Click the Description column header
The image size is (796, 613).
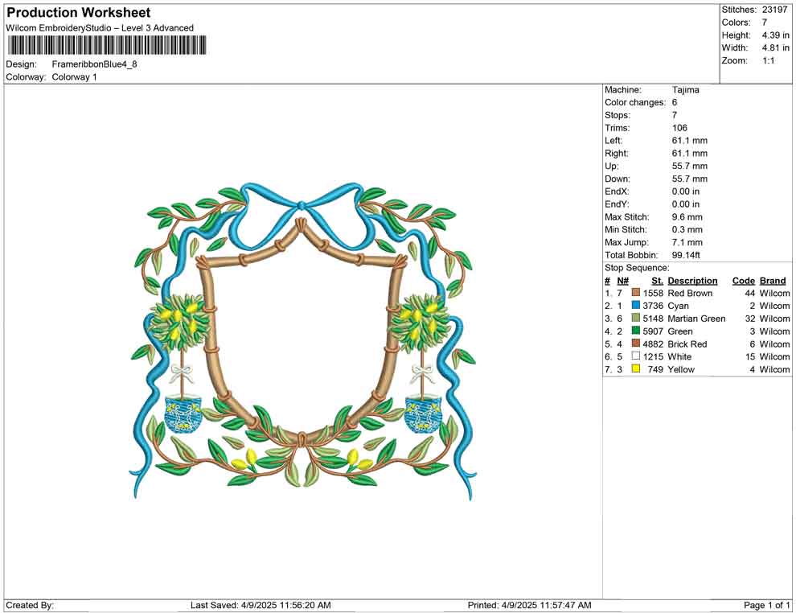[x=692, y=281]
